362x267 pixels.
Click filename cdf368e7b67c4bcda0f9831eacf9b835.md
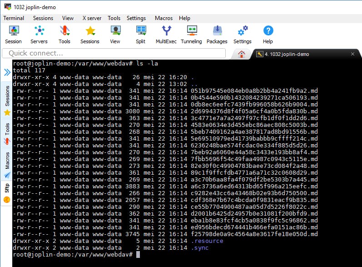(x=254, y=200)
